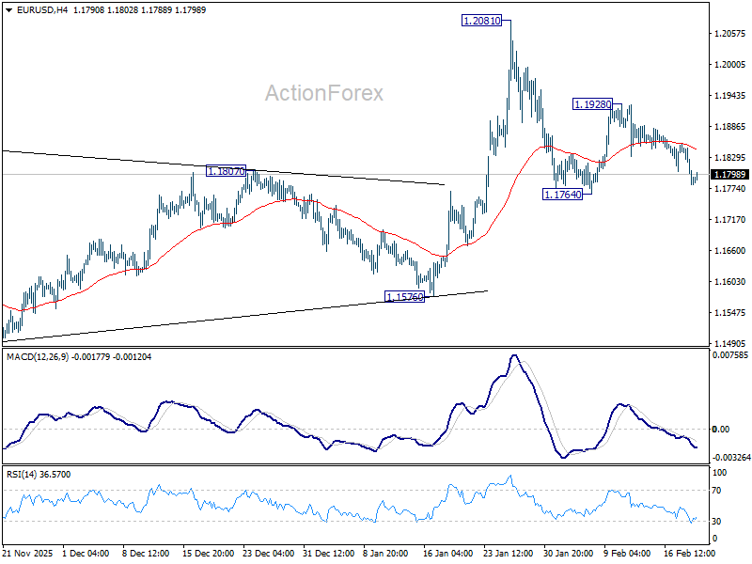Click the 1.18865 price axis value
The height and width of the screenshot is (564, 752).
pyautogui.click(x=730, y=127)
